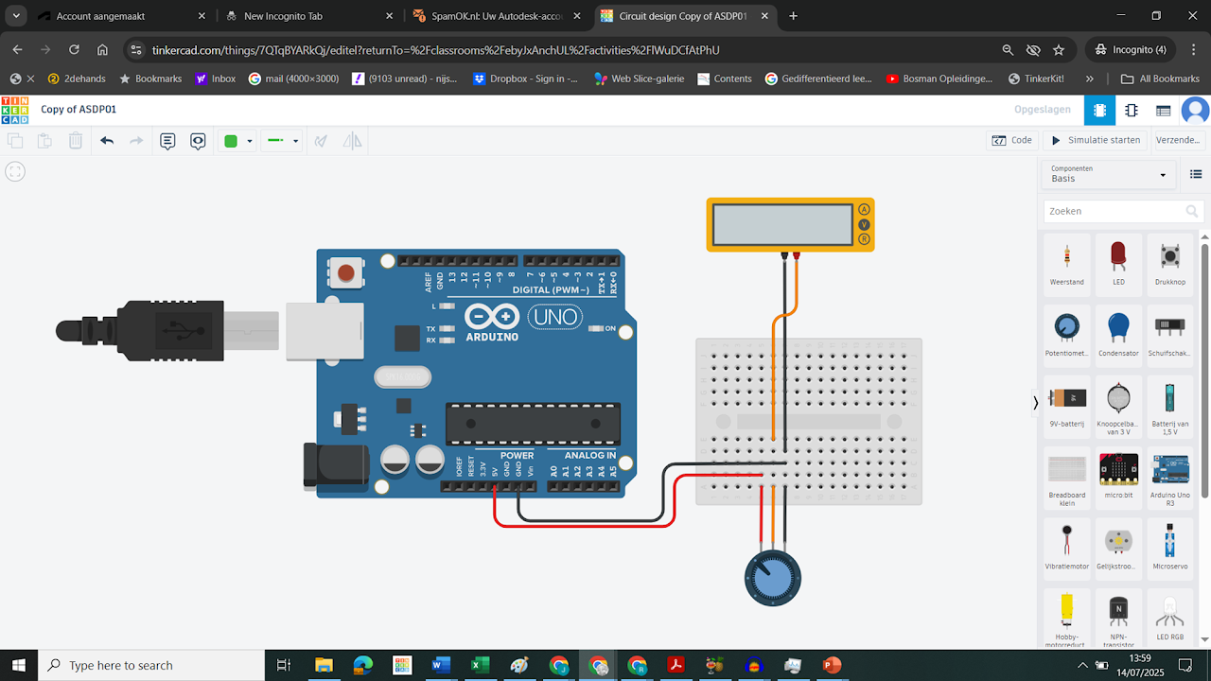Screen dimensions: 1211x681
Task: Open the Notes tool in the toolbar
Action: pyautogui.click(x=167, y=141)
